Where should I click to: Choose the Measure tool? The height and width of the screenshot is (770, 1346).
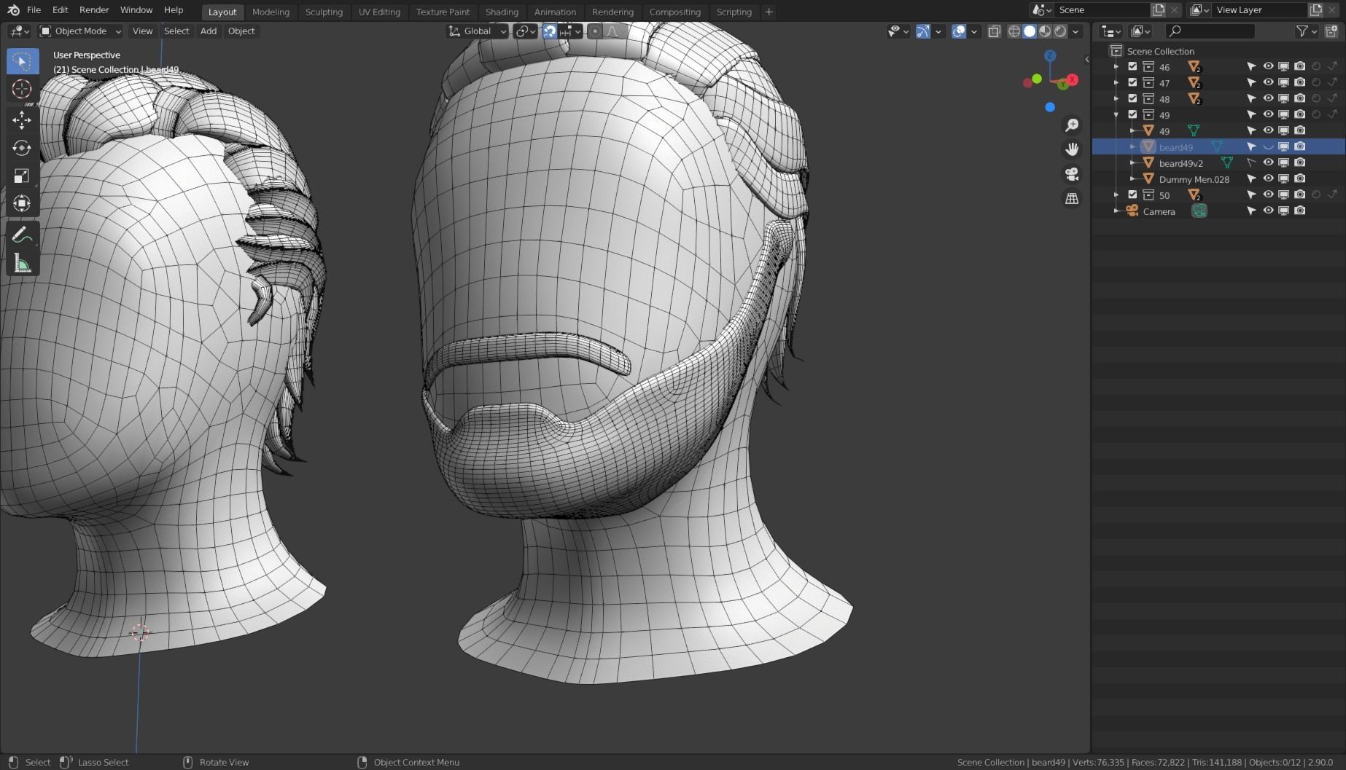(22, 263)
